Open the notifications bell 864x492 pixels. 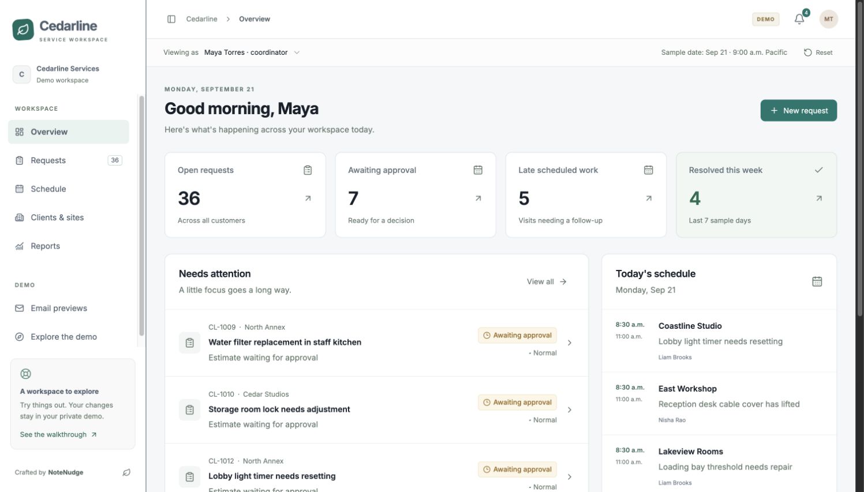pyautogui.click(x=799, y=19)
